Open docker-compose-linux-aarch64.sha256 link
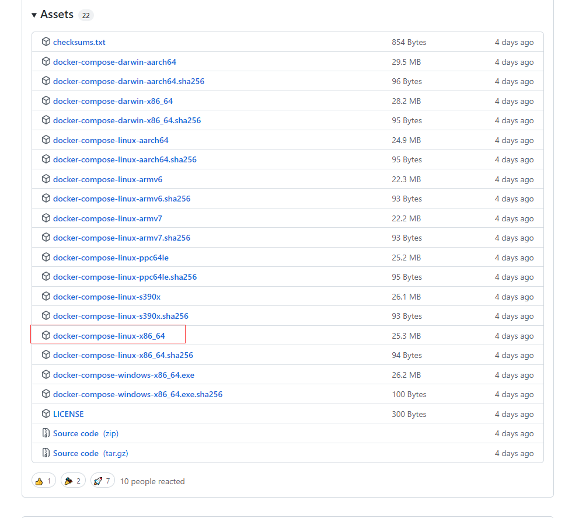This screenshot has width=565, height=518. 125,159
